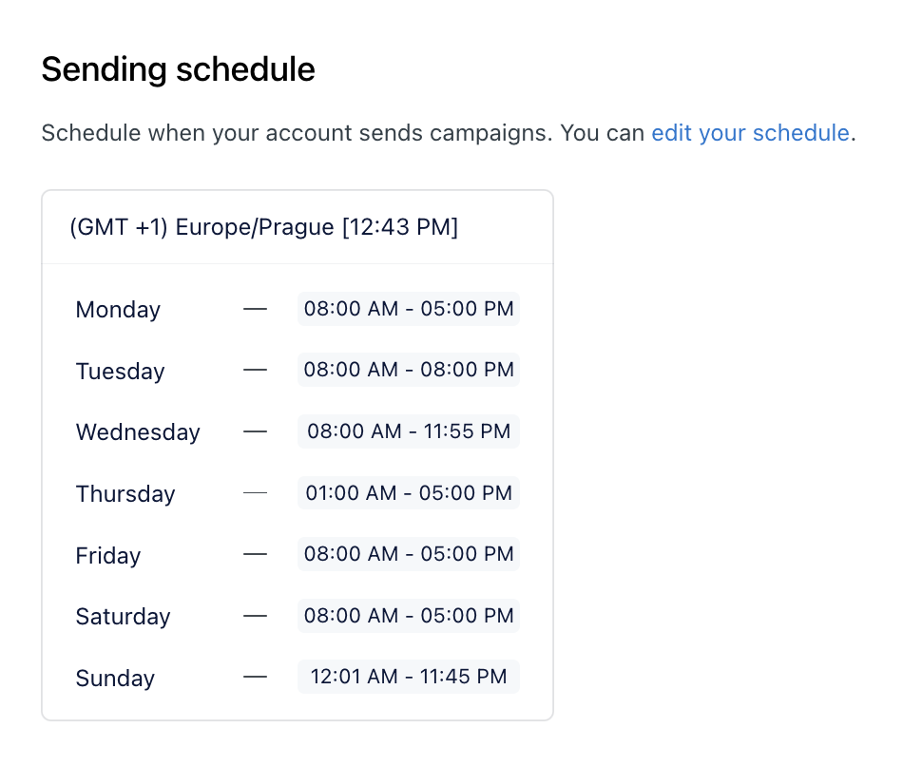Screen dimensions: 903x766
Task: Click the Monday day label
Action: (x=118, y=310)
